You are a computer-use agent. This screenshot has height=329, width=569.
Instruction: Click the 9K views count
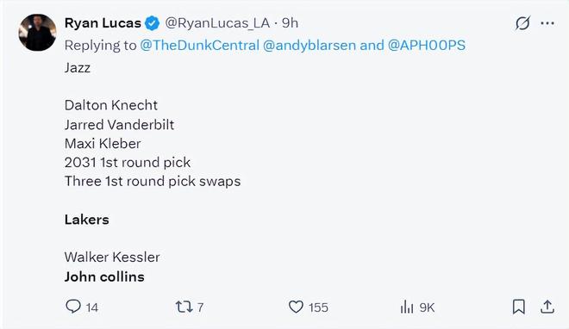pyautogui.click(x=427, y=307)
